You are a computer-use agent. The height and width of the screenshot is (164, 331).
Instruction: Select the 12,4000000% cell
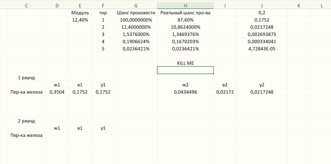[136, 27]
